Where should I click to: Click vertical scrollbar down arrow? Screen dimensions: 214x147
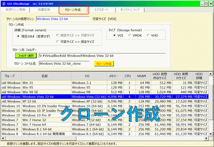211,134
